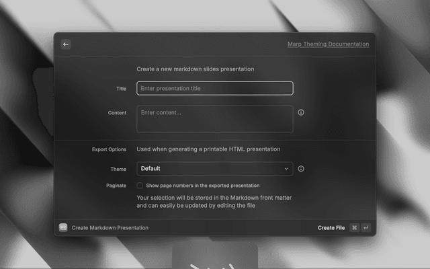430x269 pixels.
Task: Focus the Title input field
Action: (214, 88)
